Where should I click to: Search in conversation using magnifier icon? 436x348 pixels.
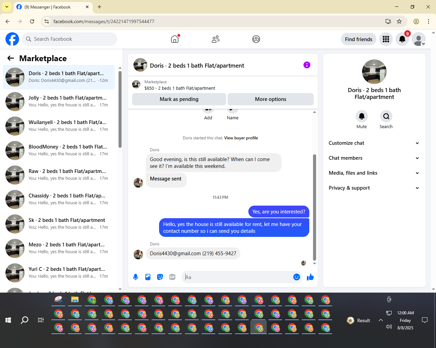pyautogui.click(x=386, y=116)
